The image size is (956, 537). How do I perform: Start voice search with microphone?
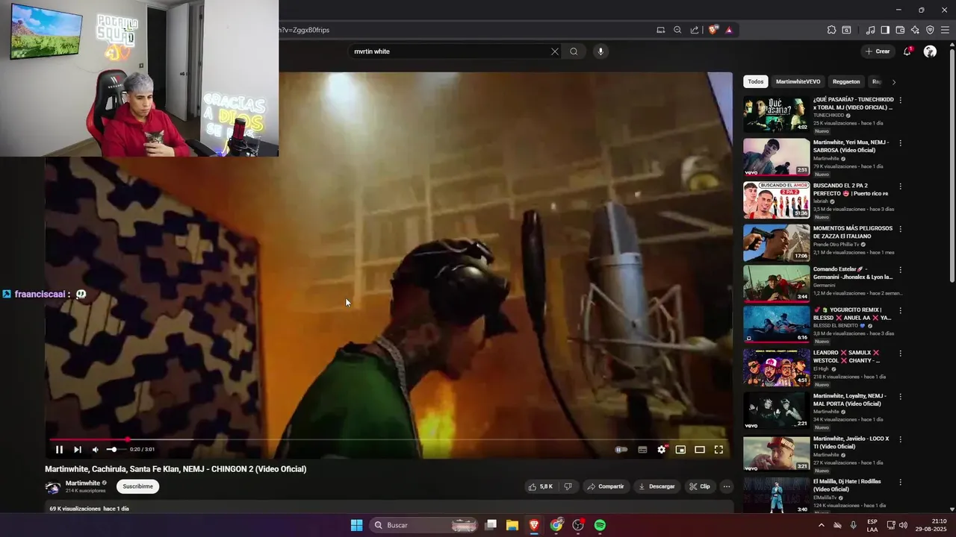pyautogui.click(x=600, y=51)
